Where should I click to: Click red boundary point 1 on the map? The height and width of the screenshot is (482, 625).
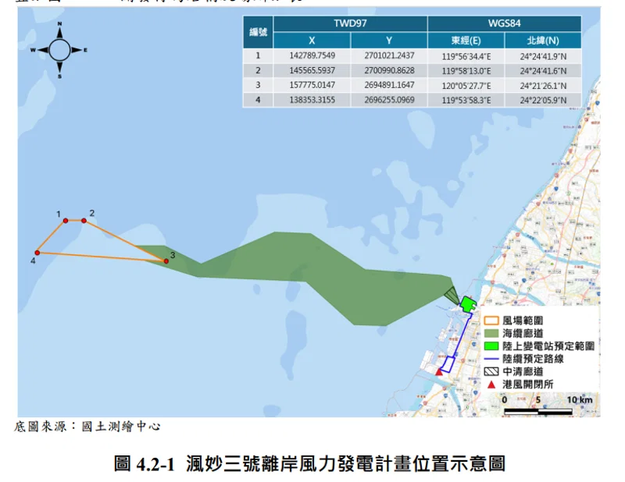(66, 221)
